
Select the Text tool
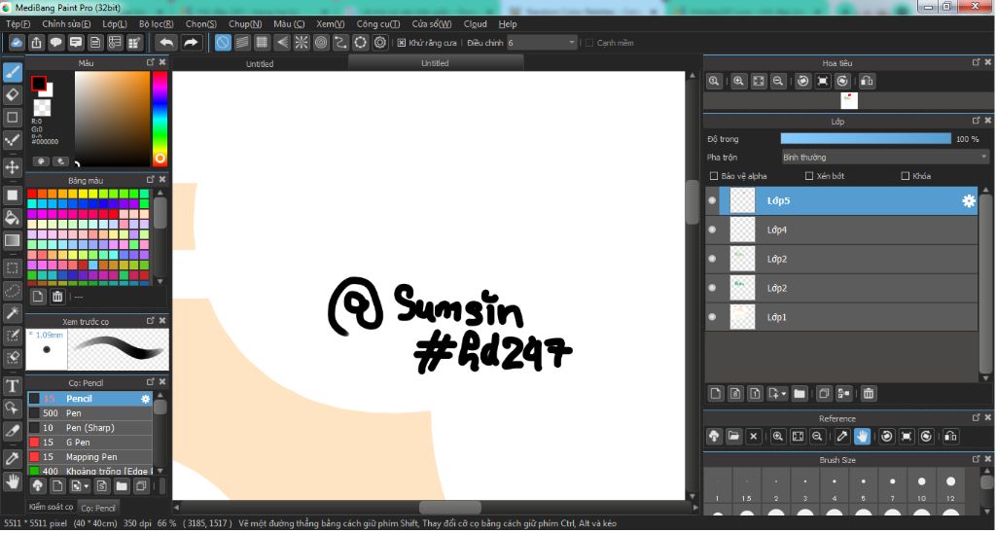click(13, 386)
